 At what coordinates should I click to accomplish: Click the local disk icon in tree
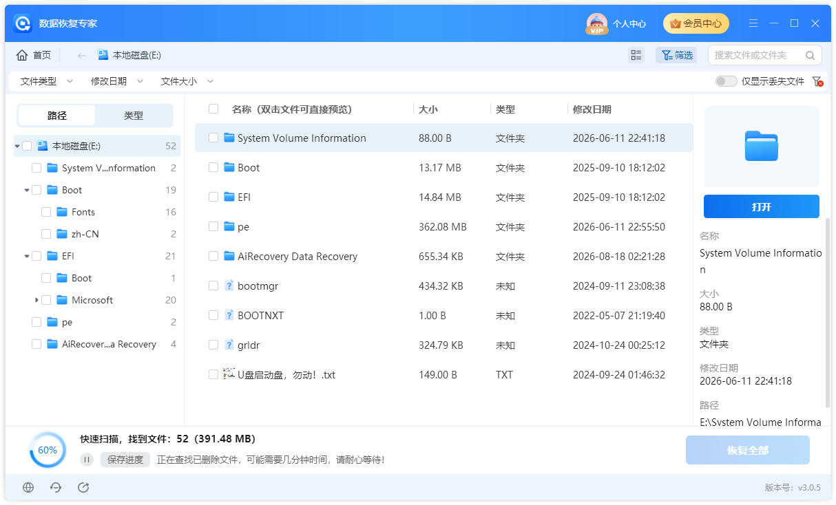42,146
